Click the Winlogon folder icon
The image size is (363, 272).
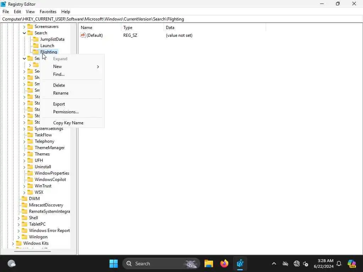point(24,237)
